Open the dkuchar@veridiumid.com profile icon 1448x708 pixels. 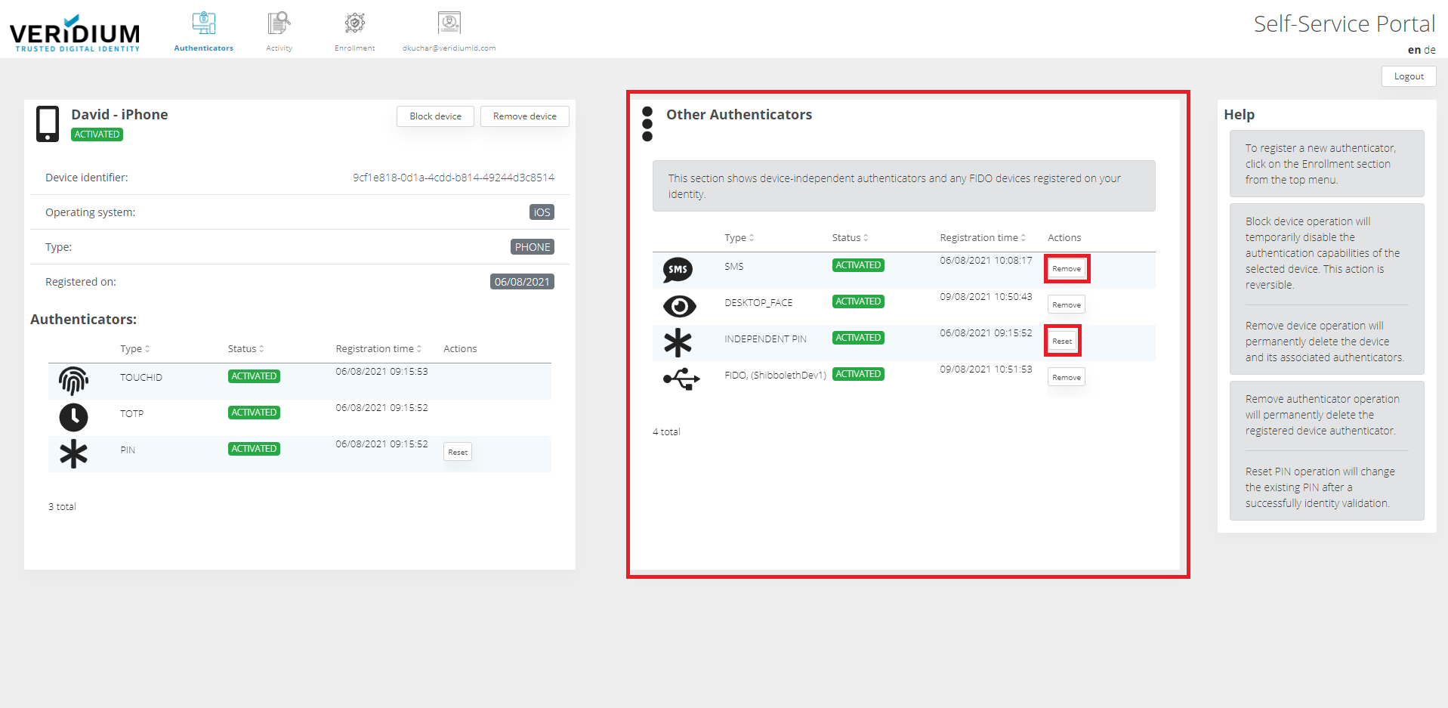[449, 23]
